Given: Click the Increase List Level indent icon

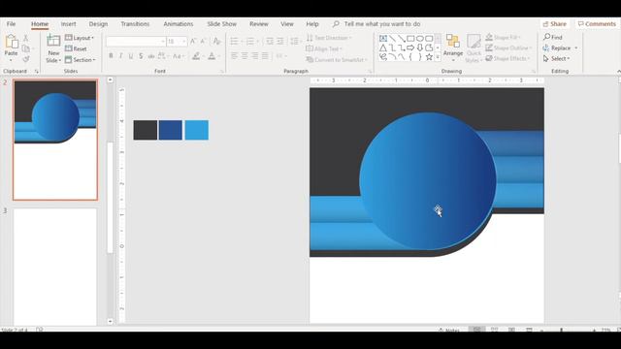Looking at the screenshot, I should [x=280, y=41].
